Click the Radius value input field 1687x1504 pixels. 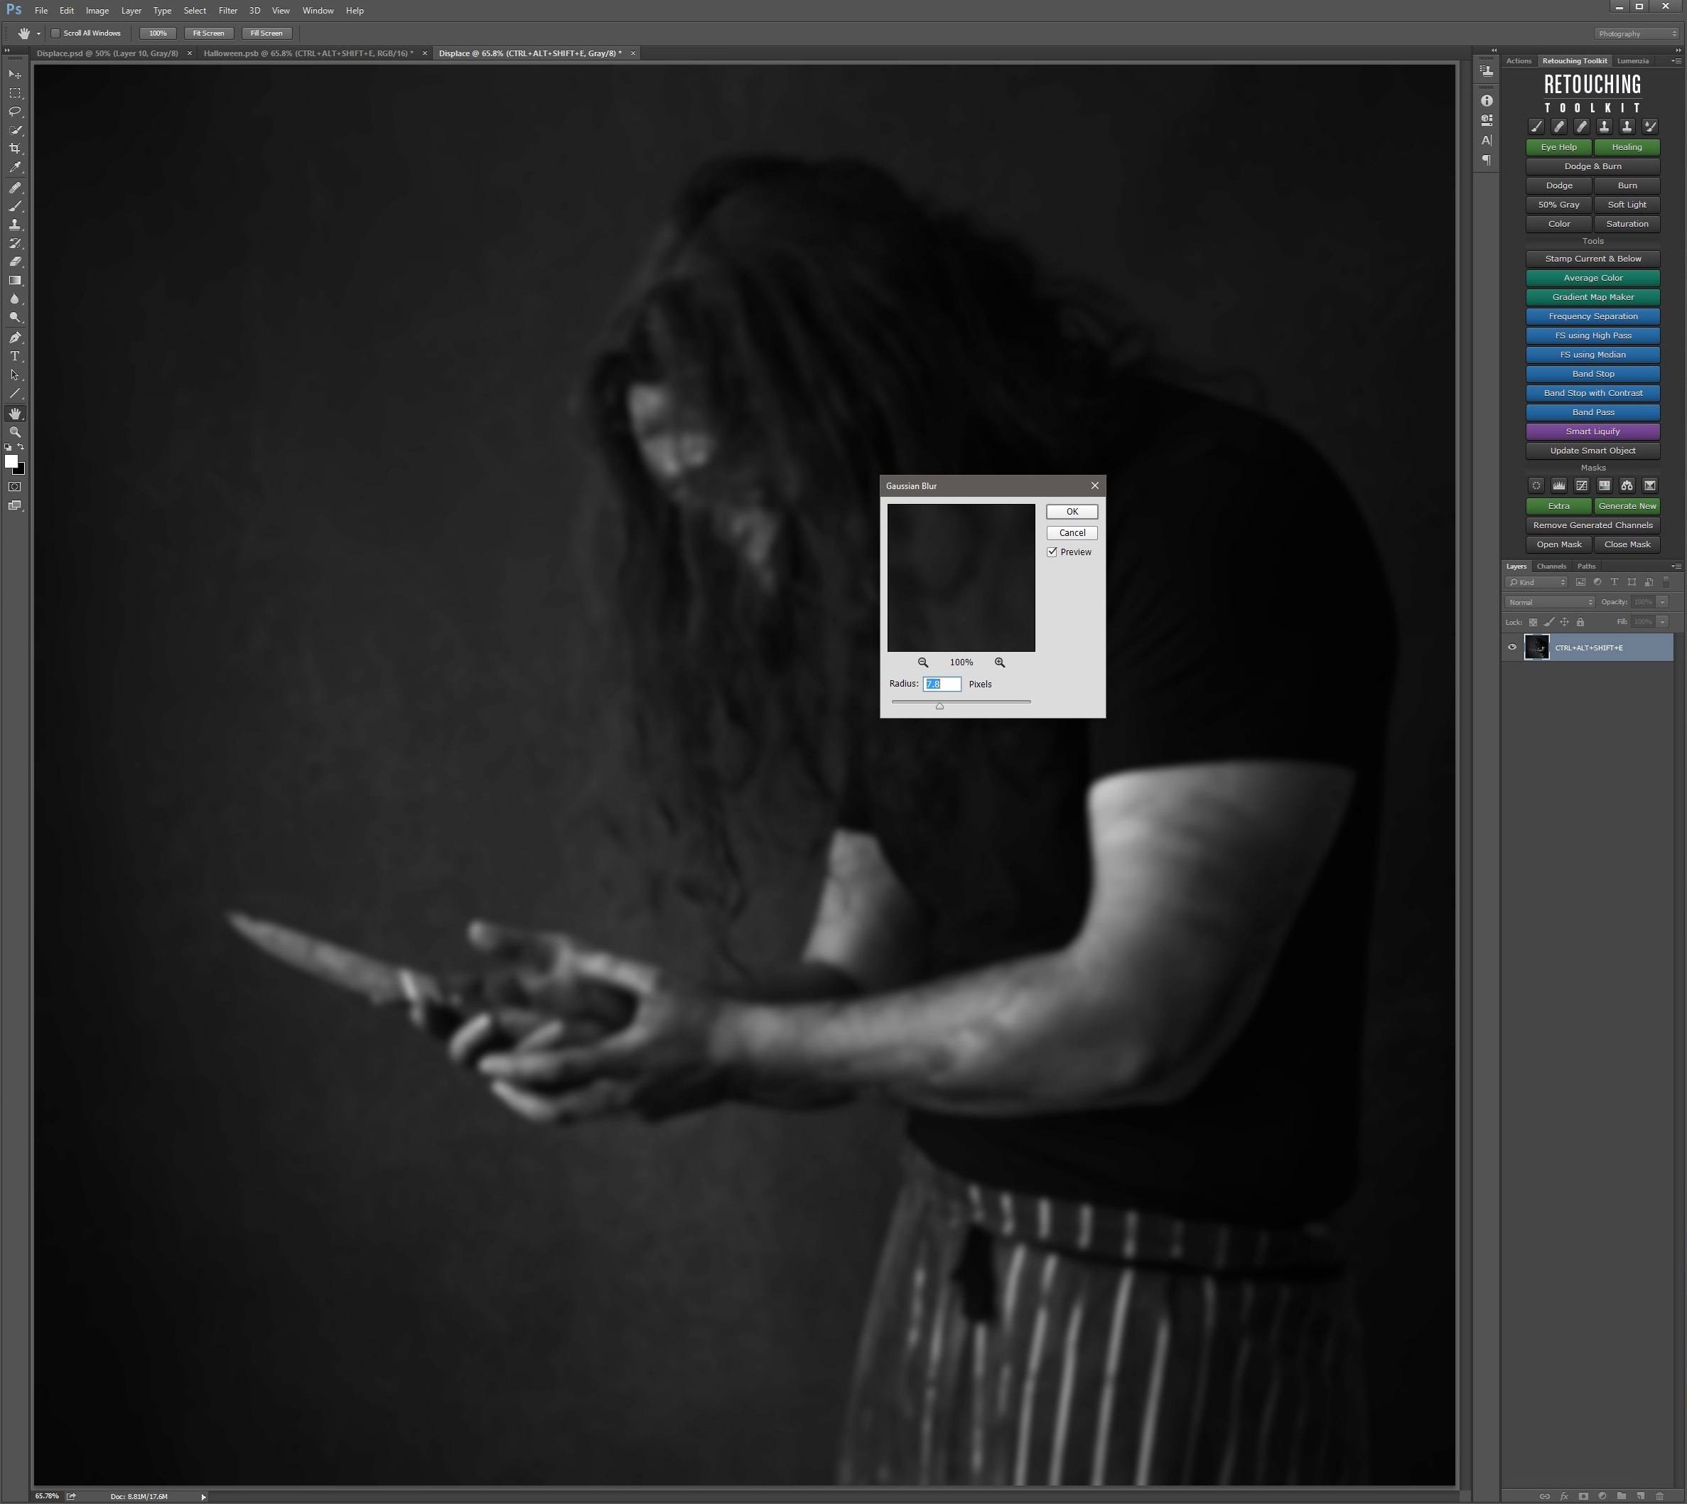tap(942, 684)
